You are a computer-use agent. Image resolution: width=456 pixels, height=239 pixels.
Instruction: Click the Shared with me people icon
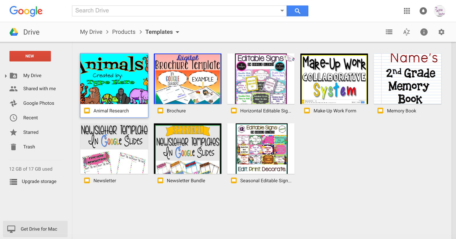13,89
